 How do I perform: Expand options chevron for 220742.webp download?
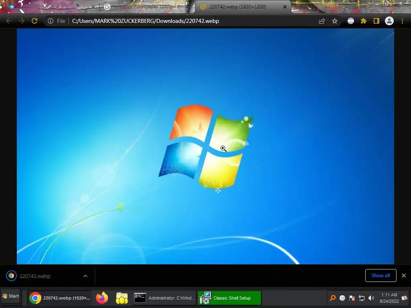85,276
